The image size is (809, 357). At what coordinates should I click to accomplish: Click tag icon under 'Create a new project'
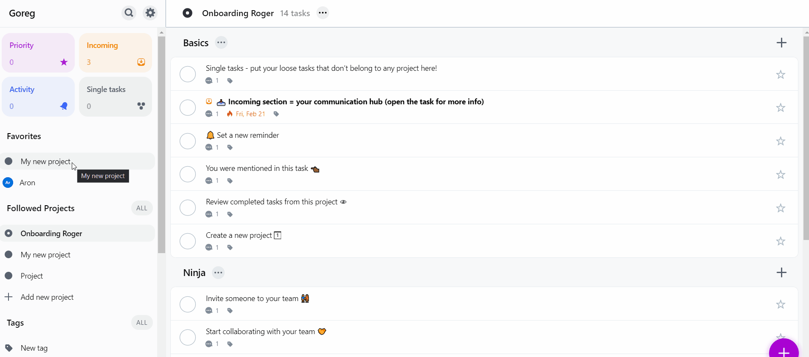[230, 248]
